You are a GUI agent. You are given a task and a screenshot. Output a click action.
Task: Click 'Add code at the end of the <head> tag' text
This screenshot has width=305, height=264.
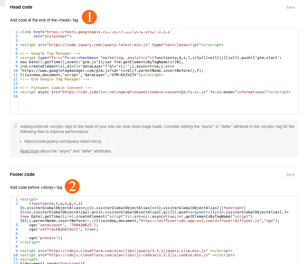44,20
